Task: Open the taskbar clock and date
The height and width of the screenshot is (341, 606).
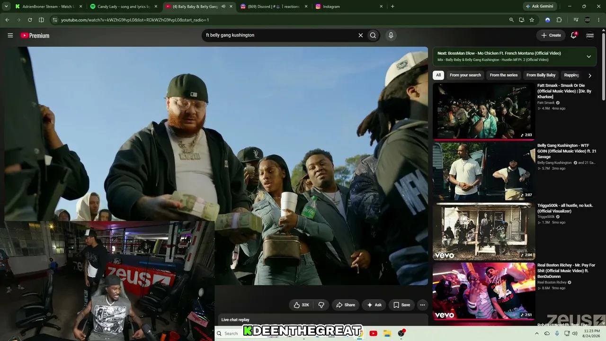Action: (x=592, y=333)
